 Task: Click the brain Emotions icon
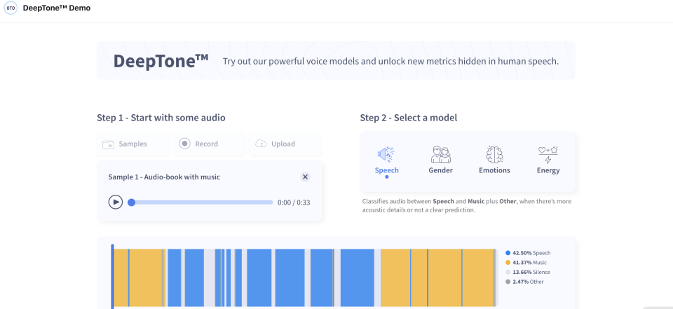(x=494, y=154)
